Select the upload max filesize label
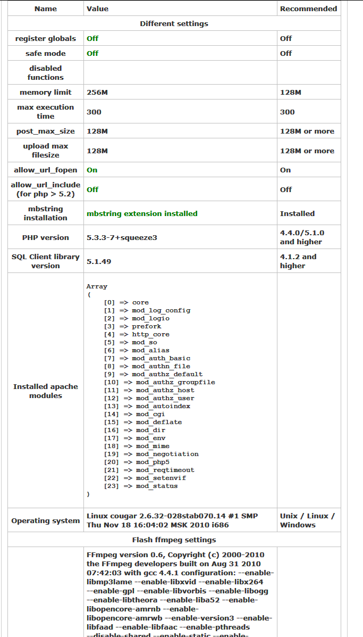Image resolution: width=363 pixels, height=637 pixels. (46, 151)
